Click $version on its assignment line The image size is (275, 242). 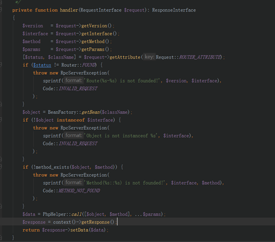pyautogui.click(x=33, y=26)
